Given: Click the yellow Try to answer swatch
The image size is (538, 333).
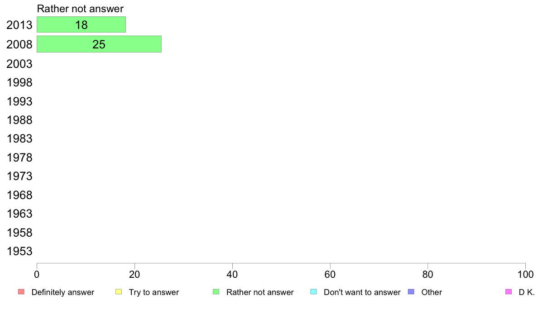Looking at the screenshot, I should 119,292.
